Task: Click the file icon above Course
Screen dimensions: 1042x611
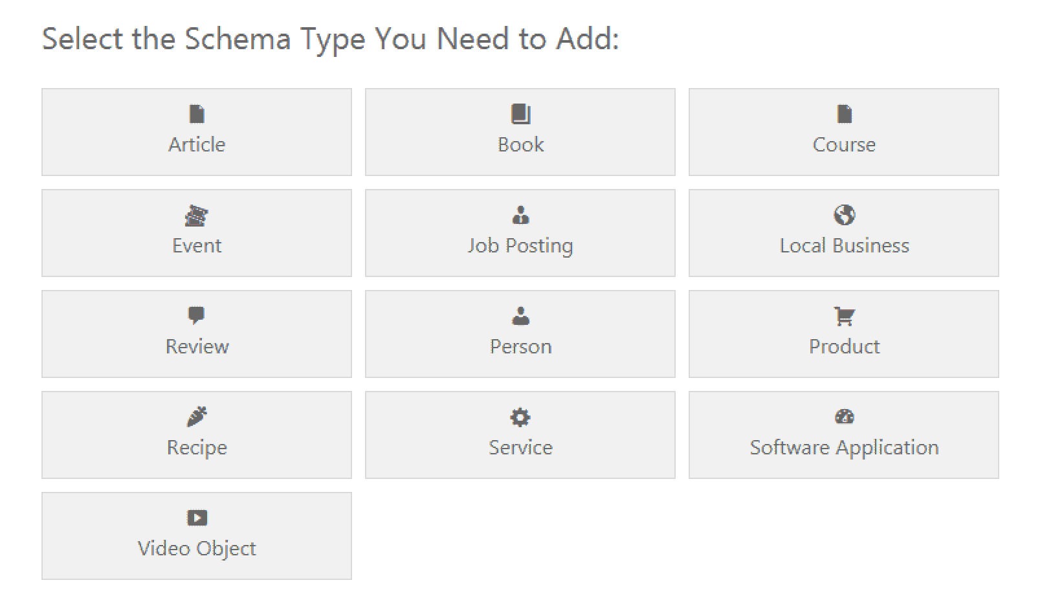Action: tap(844, 114)
